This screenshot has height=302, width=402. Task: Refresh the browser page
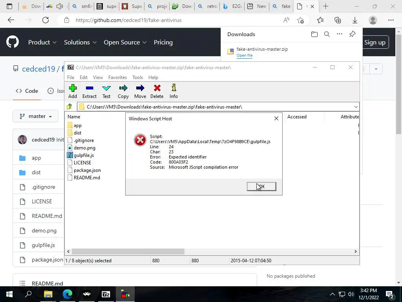click(46, 20)
